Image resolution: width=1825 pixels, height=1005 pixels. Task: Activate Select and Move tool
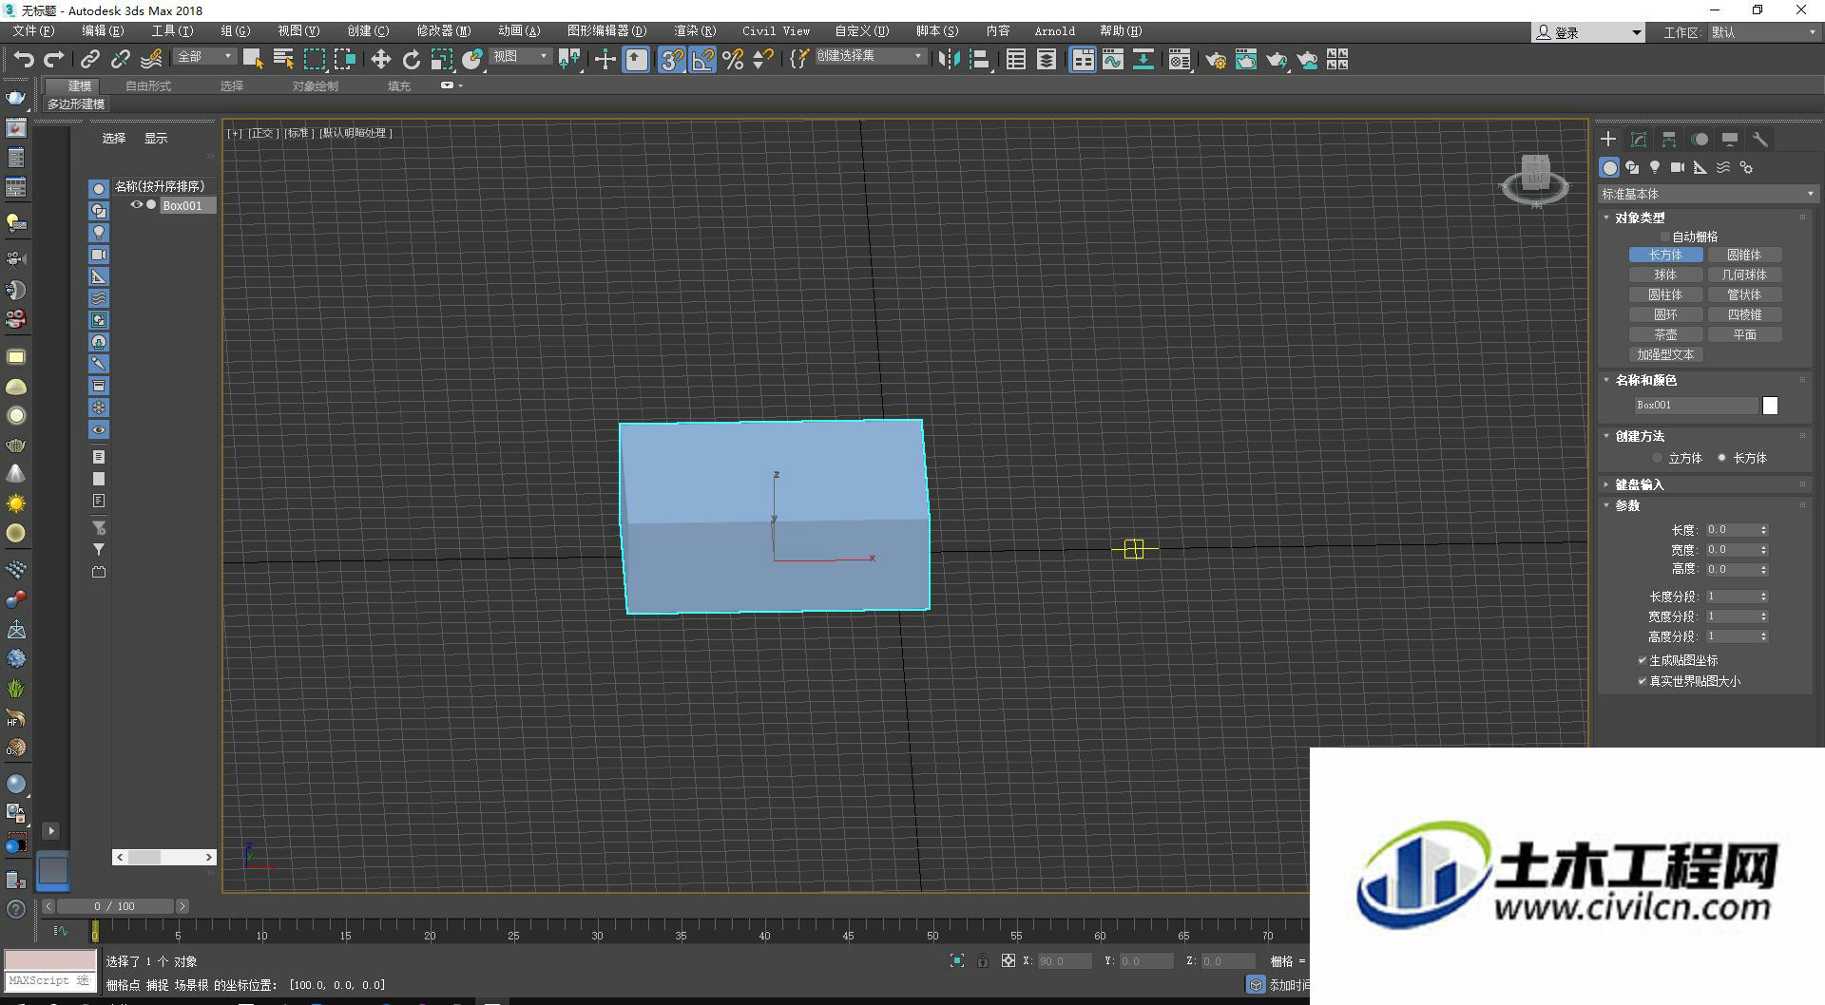tap(381, 60)
